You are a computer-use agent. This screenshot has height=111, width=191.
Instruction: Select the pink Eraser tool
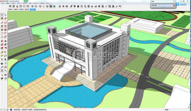6,19
